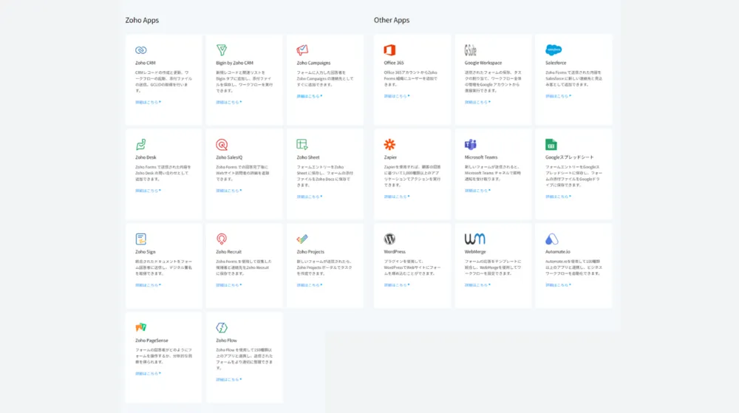Select the Zoho SalesIQ icon

222,145
